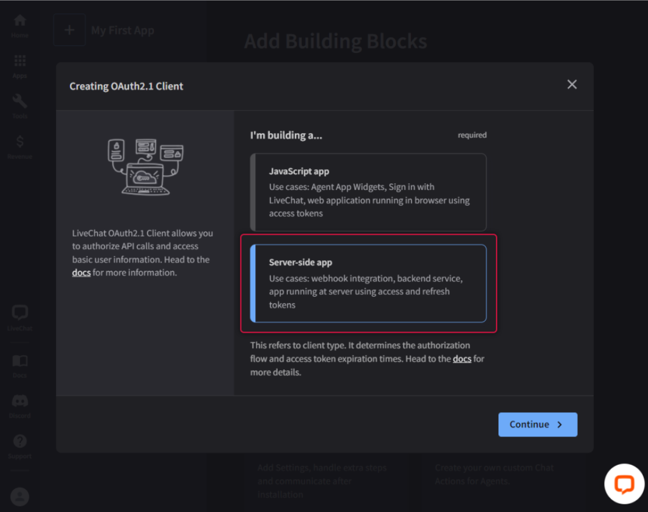Open the Discord sidebar icon
The width and height of the screenshot is (648, 512).
pos(20,405)
